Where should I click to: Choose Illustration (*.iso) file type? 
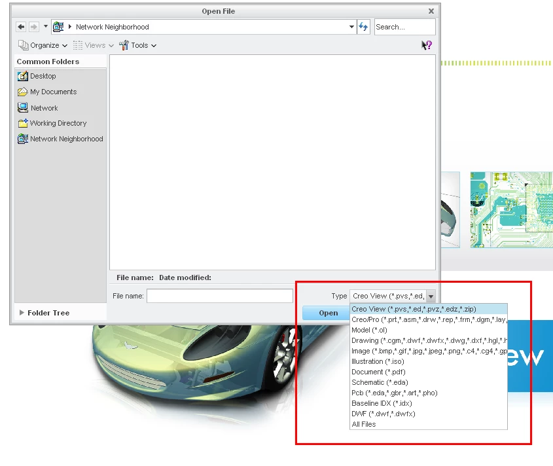429,361
